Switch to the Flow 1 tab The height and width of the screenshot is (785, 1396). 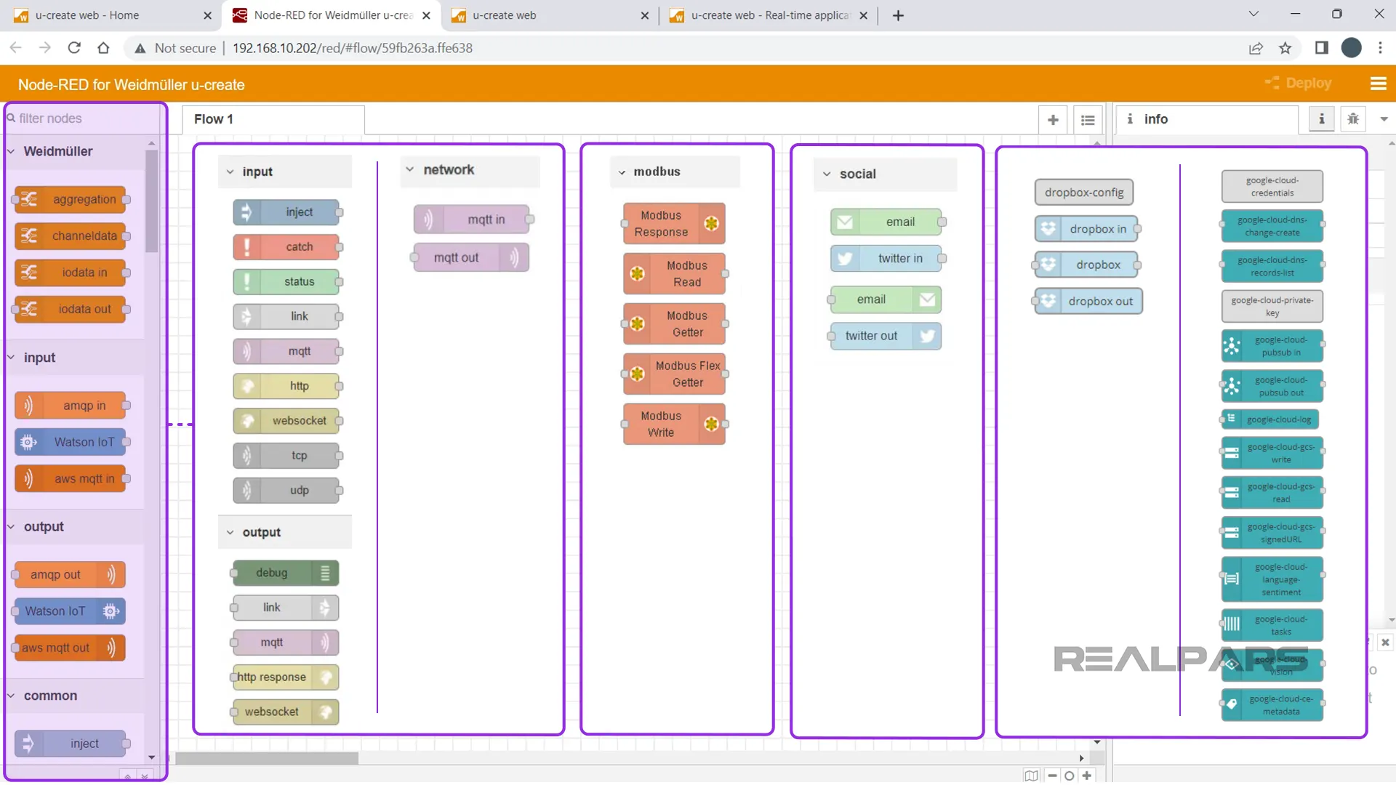coord(273,119)
